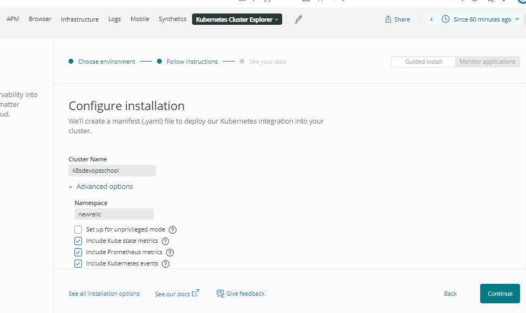Uncheck Include Prometheus metrics

(78, 253)
